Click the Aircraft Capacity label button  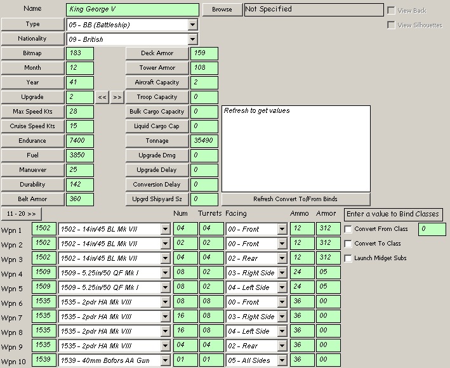(x=157, y=82)
